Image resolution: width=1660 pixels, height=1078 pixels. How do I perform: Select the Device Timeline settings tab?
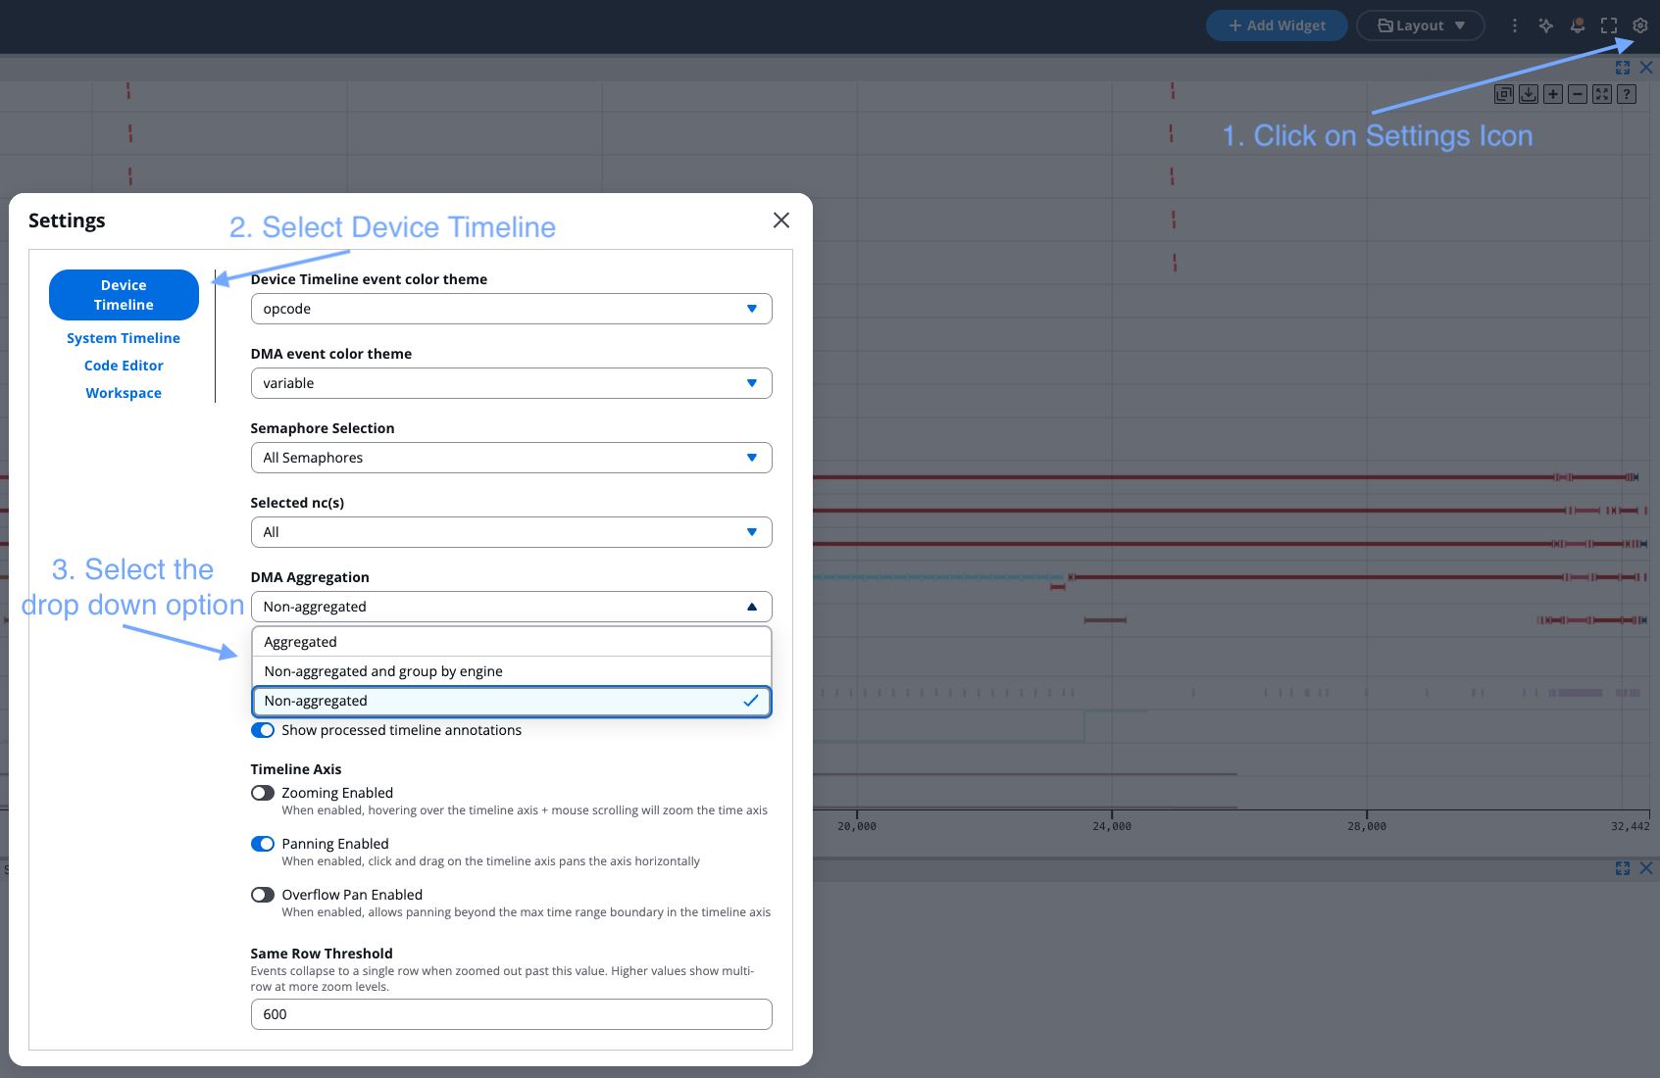[124, 295]
